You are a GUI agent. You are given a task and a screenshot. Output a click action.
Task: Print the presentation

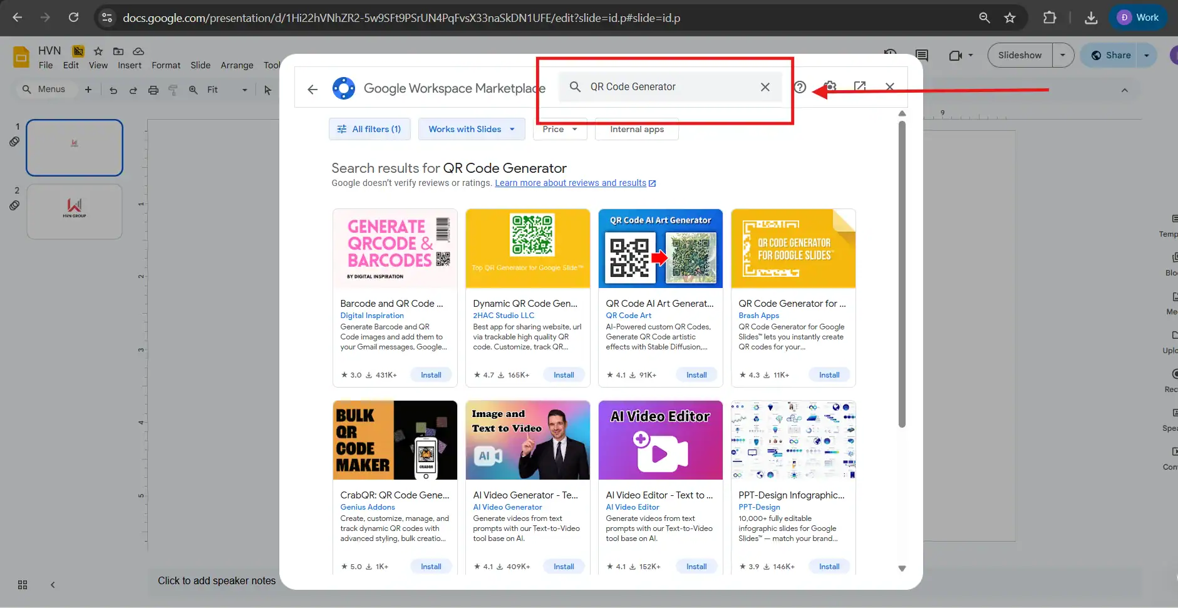153,90
